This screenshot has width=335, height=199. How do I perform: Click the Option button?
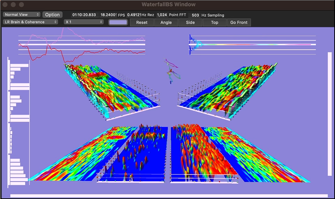point(52,15)
